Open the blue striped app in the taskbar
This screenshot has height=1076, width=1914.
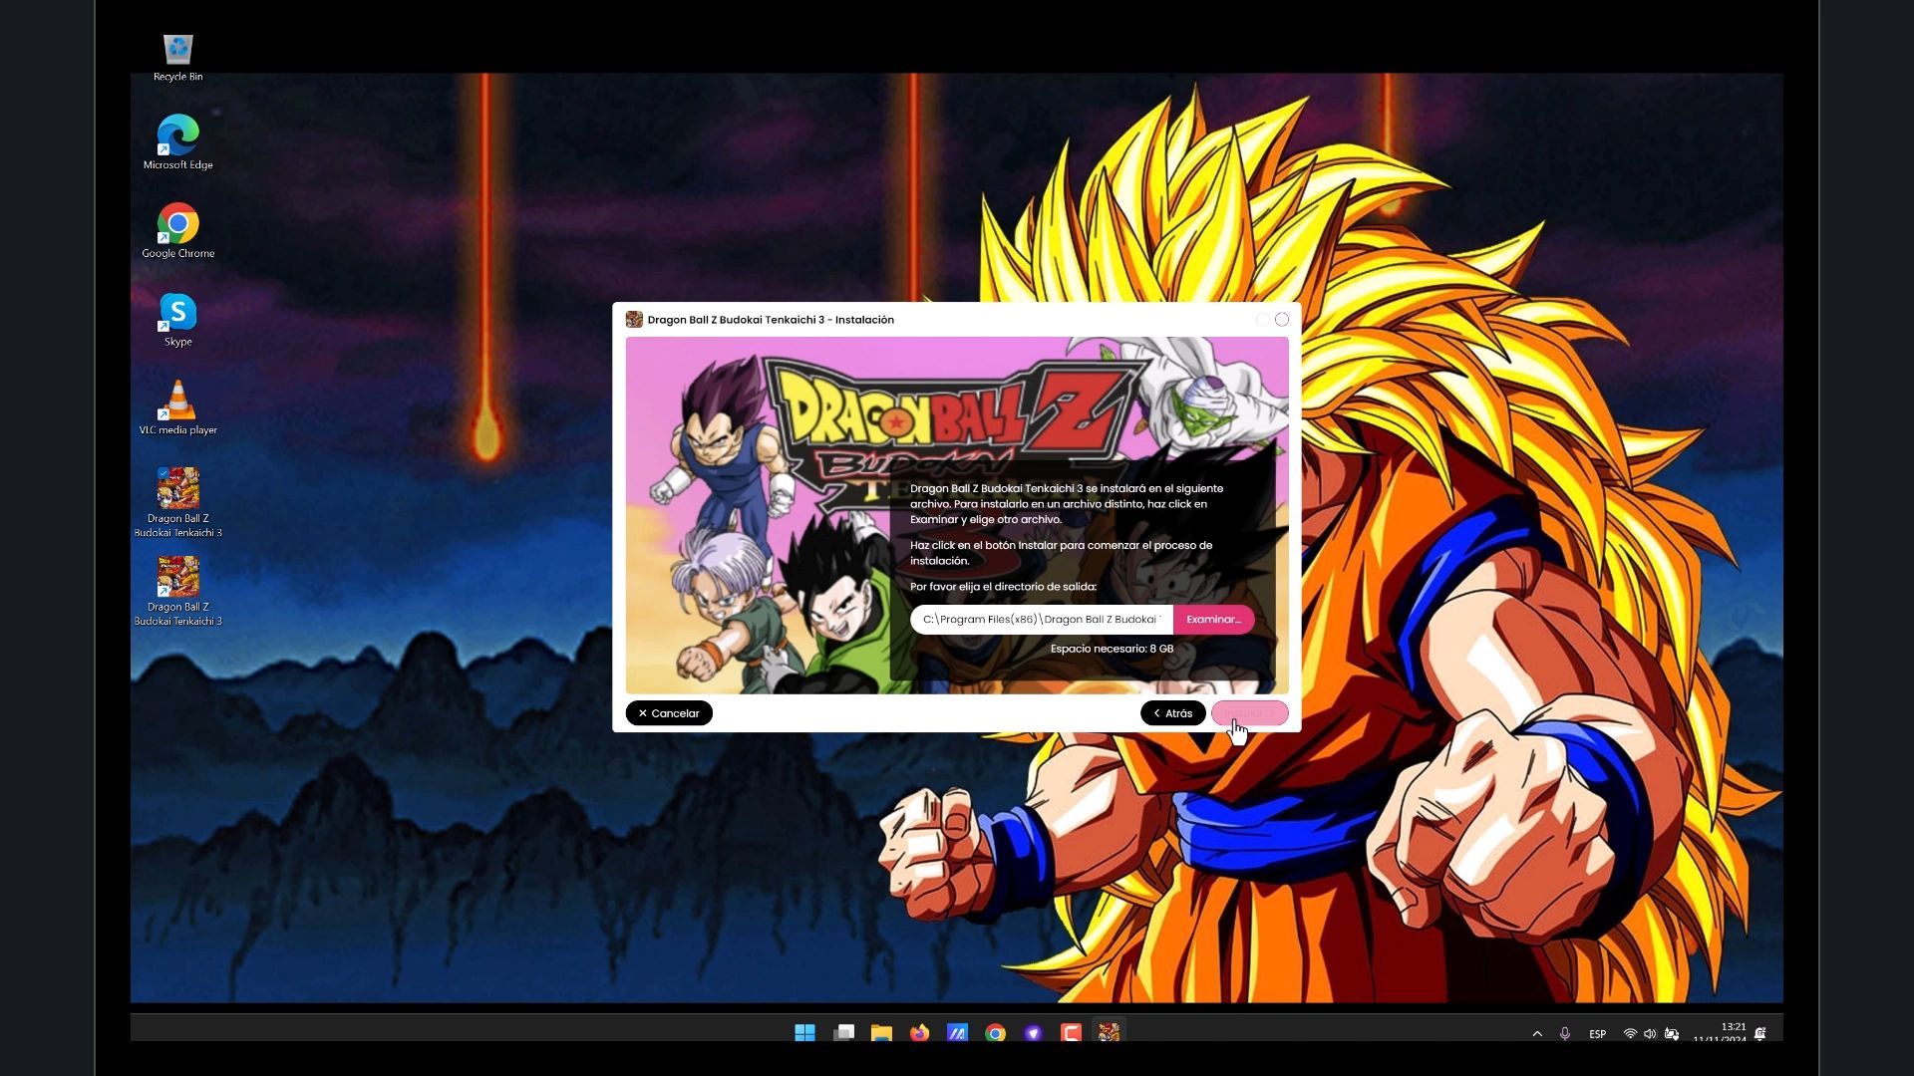pos(957,1033)
